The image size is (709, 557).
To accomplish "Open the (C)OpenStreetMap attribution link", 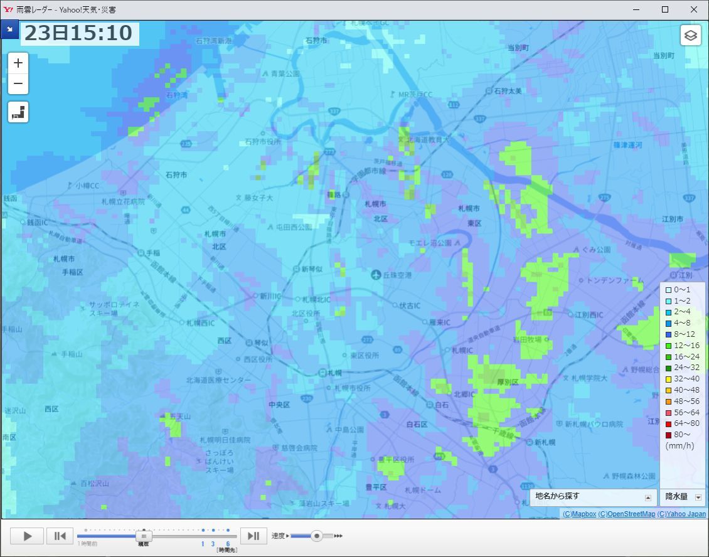I will (x=626, y=514).
